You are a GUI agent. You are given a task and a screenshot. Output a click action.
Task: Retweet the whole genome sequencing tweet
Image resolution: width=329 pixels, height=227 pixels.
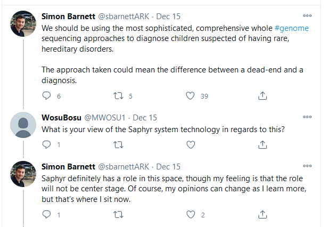119,96
